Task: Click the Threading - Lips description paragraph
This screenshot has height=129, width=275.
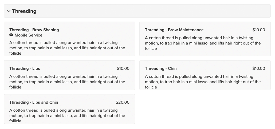Action: point(67,82)
